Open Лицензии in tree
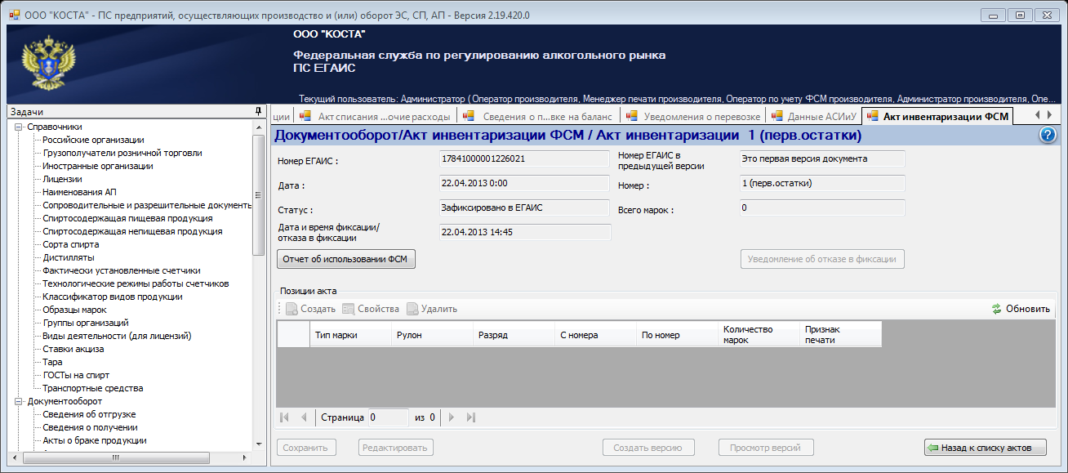This screenshot has height=473, width=1068. coord(63,179)
